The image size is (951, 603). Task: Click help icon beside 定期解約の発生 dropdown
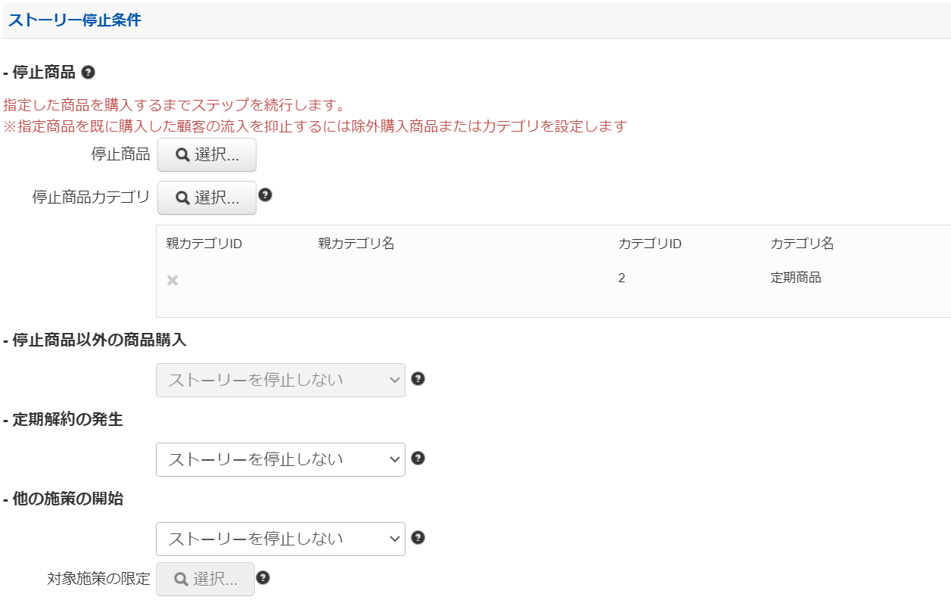418,458
